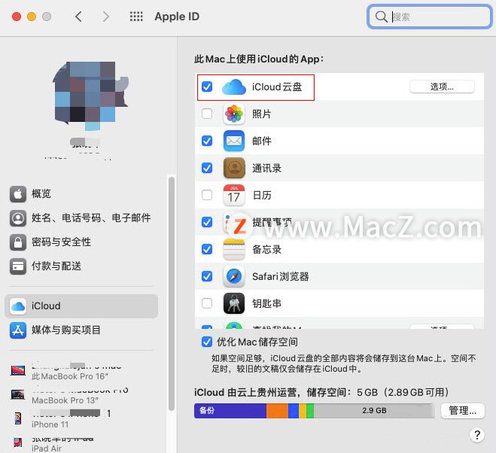The height and width of the screenshot is (453, 496).
Task: Open iCloud Drive Options button
Action: click(442, 87)
